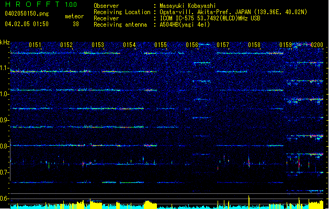The image size is (329, 209).
Task: Click the A504HB(yagi 4el) antenna text
Action: 185,25
